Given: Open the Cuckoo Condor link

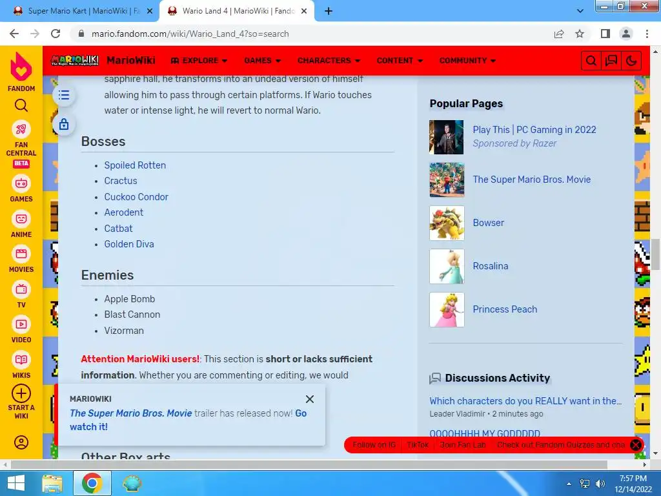Looking at the screenshot, I should point(136,197).
